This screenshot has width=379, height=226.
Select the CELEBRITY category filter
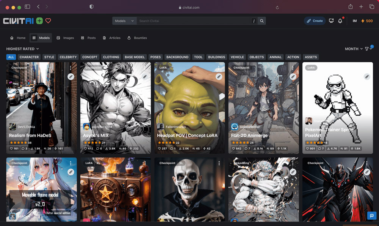pyautogui.click(x=68, y=57)
